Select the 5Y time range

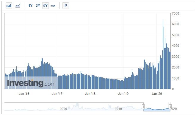46,6
